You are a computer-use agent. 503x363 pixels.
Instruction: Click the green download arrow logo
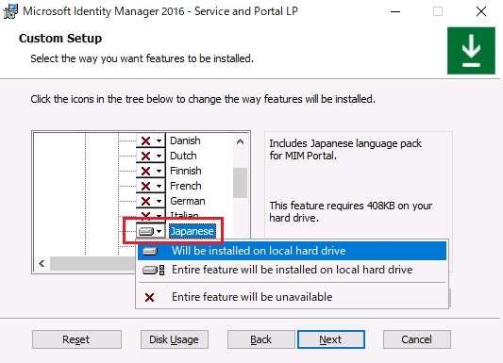471,51
